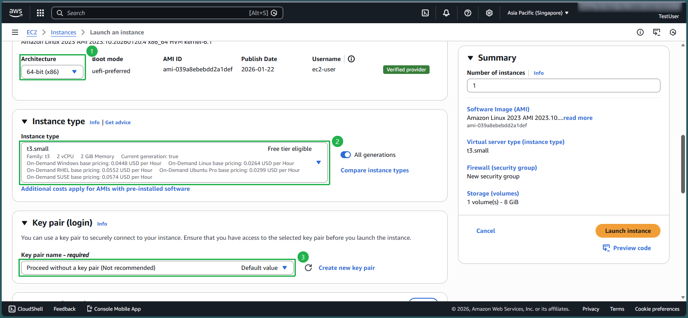Click the CloudShell icon in the footer

click(12, 309)
